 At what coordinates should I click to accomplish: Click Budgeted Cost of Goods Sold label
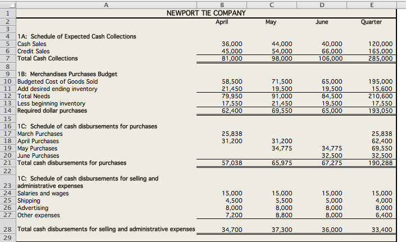click(x=57, y=81)
